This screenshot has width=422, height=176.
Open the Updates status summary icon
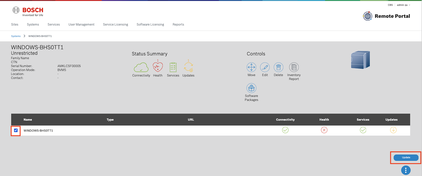click(188, 67)
